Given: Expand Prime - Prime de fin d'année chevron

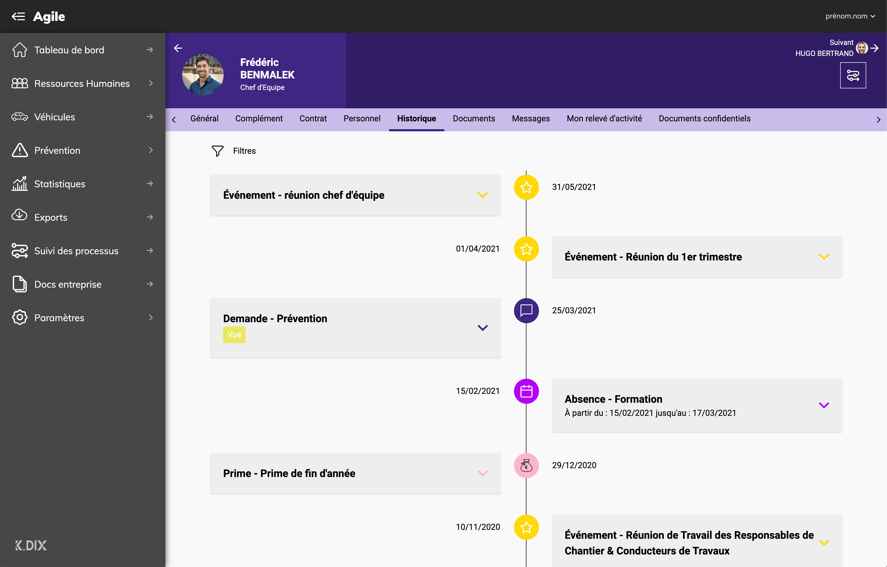Looking at the screenshot, I should (483, 473).
